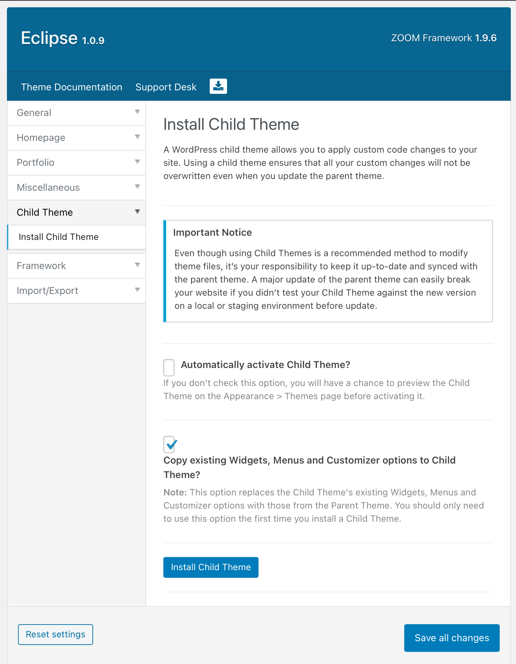This screenshot has height=664, width=516.
Task: Expand the Framework section arrow
Action: pos(137,265)
